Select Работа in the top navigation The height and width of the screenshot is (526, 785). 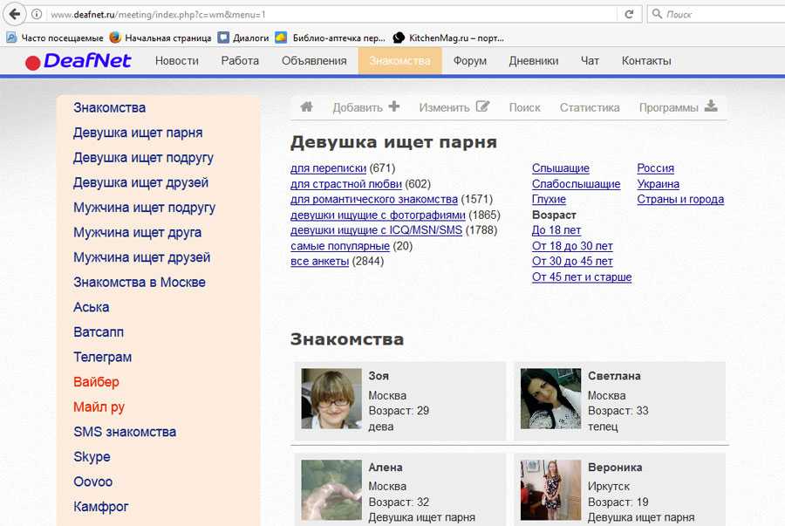tap(240, 61)
